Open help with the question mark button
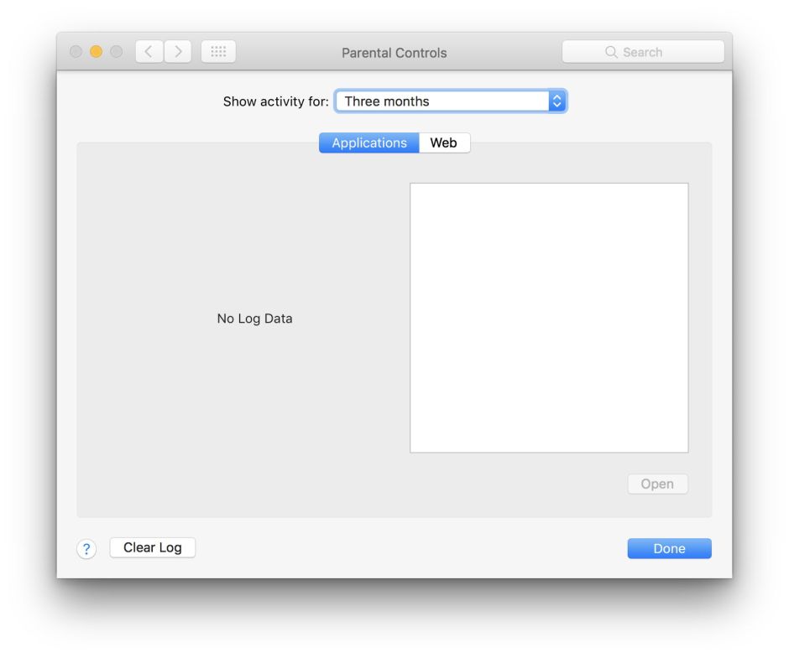This screenshot has height=658, width=789. point(86,549)
